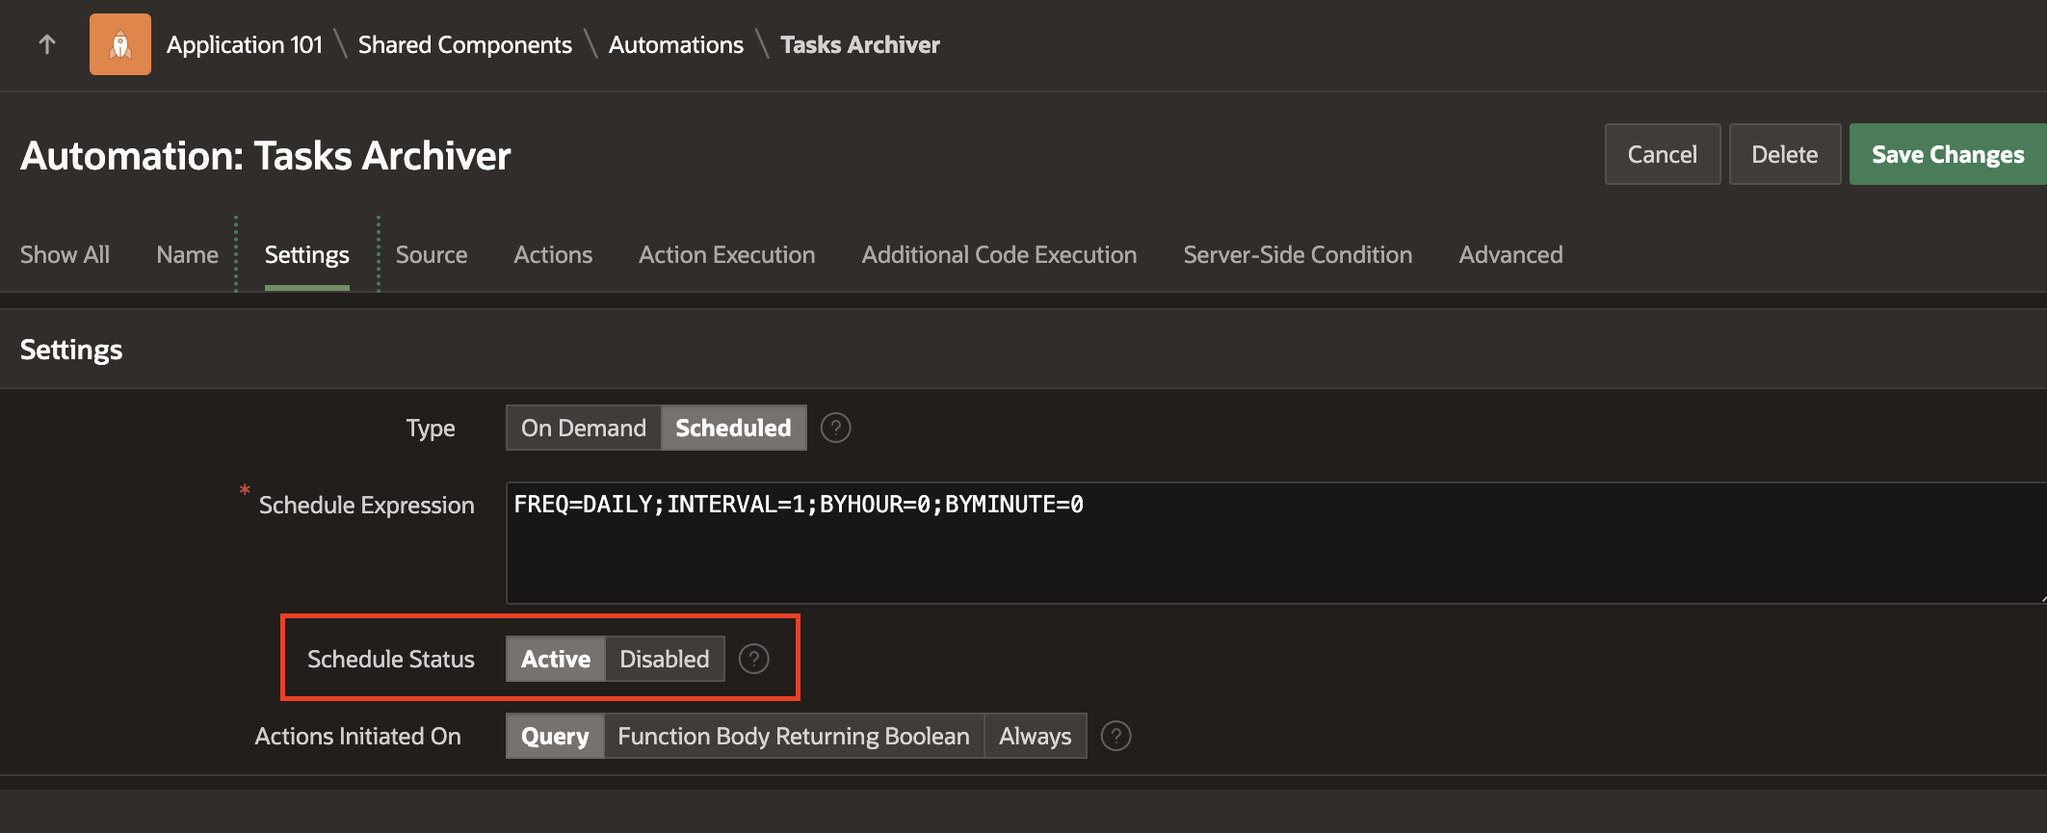2047x833 pixels.
Task: Open help for the Type setting
Action: click(x=835, y=428)
